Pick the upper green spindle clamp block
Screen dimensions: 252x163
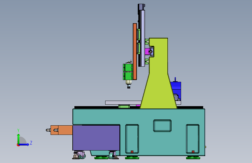pos(128,68)
